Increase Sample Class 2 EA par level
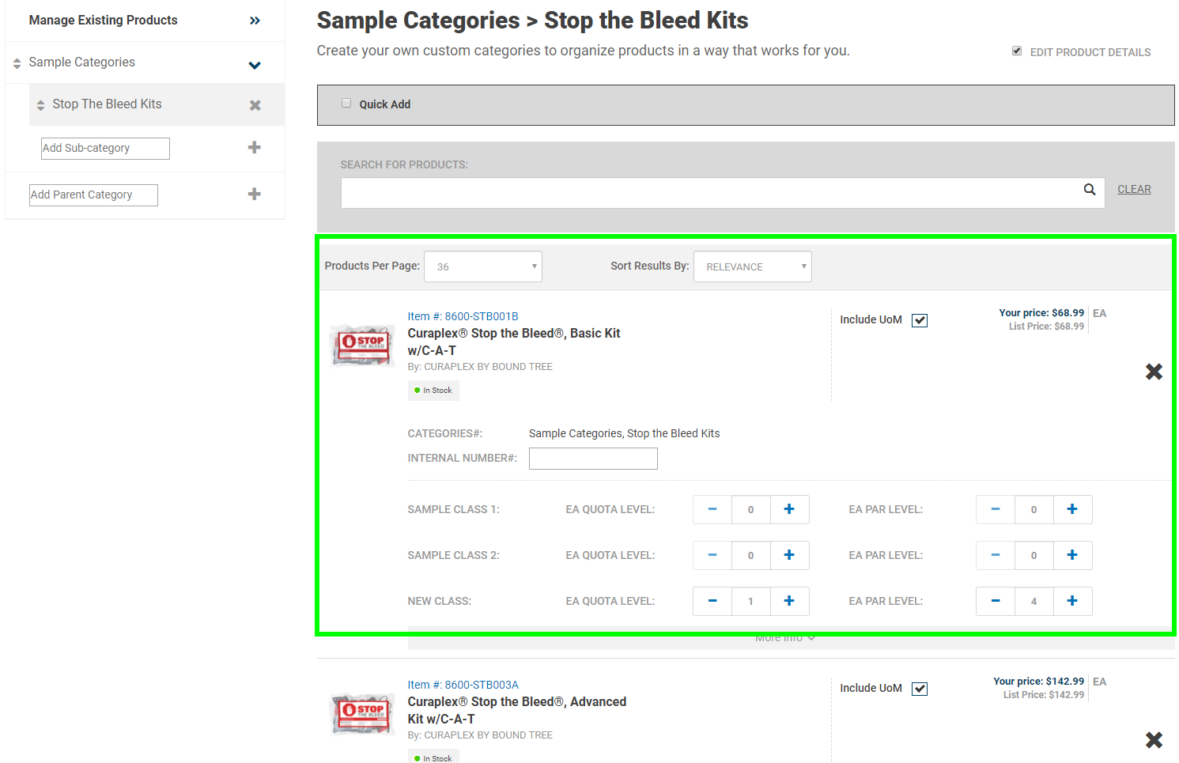1179x763 pixels. [1071, 556]
